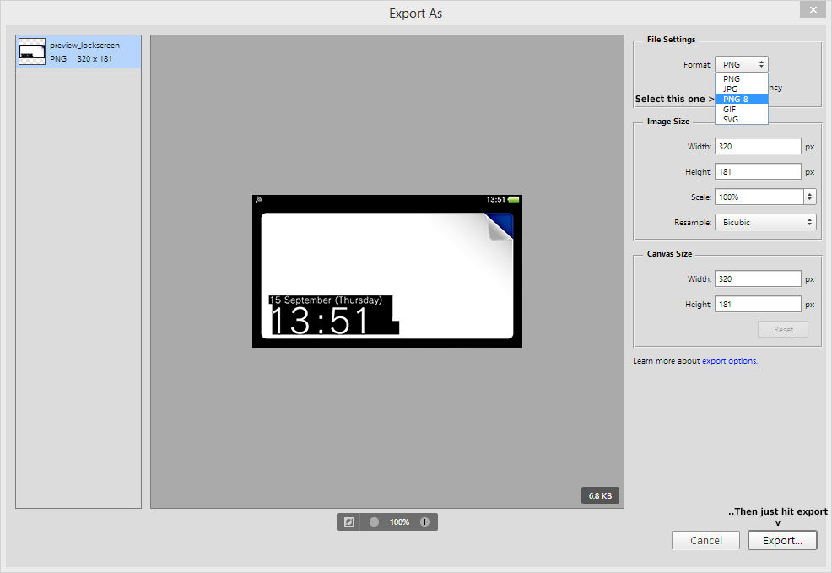This screenshot has height=573, width=832.
Task: Click the 100% zoom level display
Action: point(400,522)
